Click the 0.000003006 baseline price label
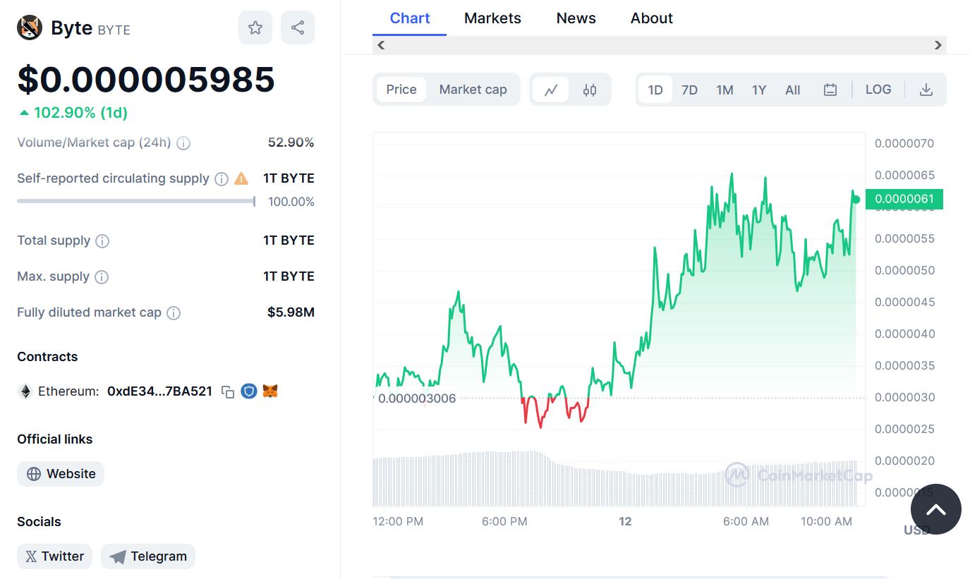 point(416,398)
